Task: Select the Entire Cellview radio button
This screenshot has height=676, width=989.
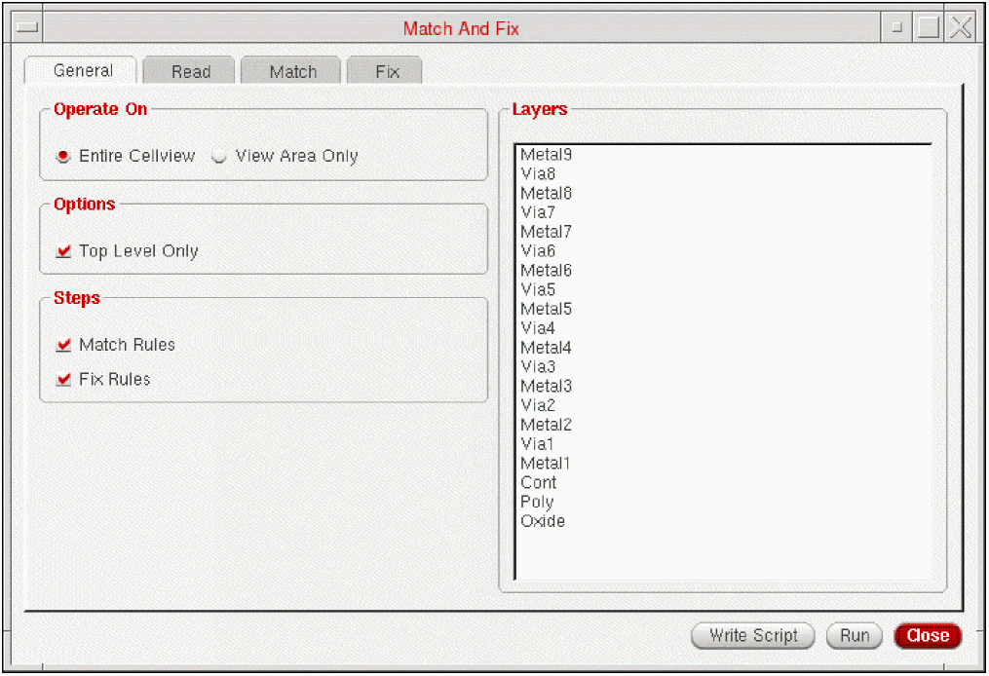Action: (x=63, y=156)
